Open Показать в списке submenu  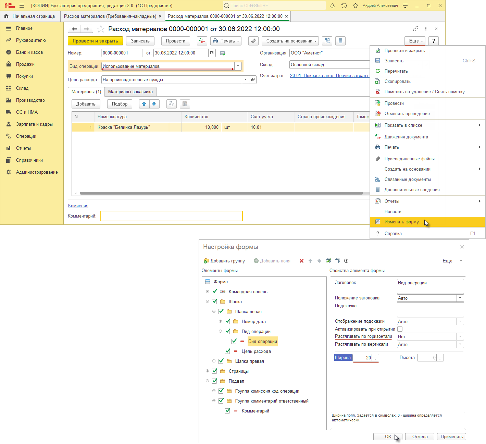pos(427,125)
